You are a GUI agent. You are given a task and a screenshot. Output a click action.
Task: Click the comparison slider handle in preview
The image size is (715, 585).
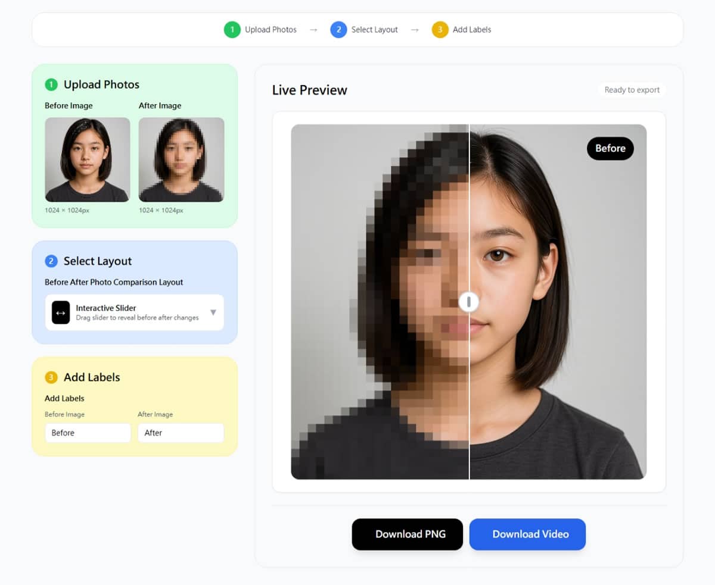click(469, 302)
